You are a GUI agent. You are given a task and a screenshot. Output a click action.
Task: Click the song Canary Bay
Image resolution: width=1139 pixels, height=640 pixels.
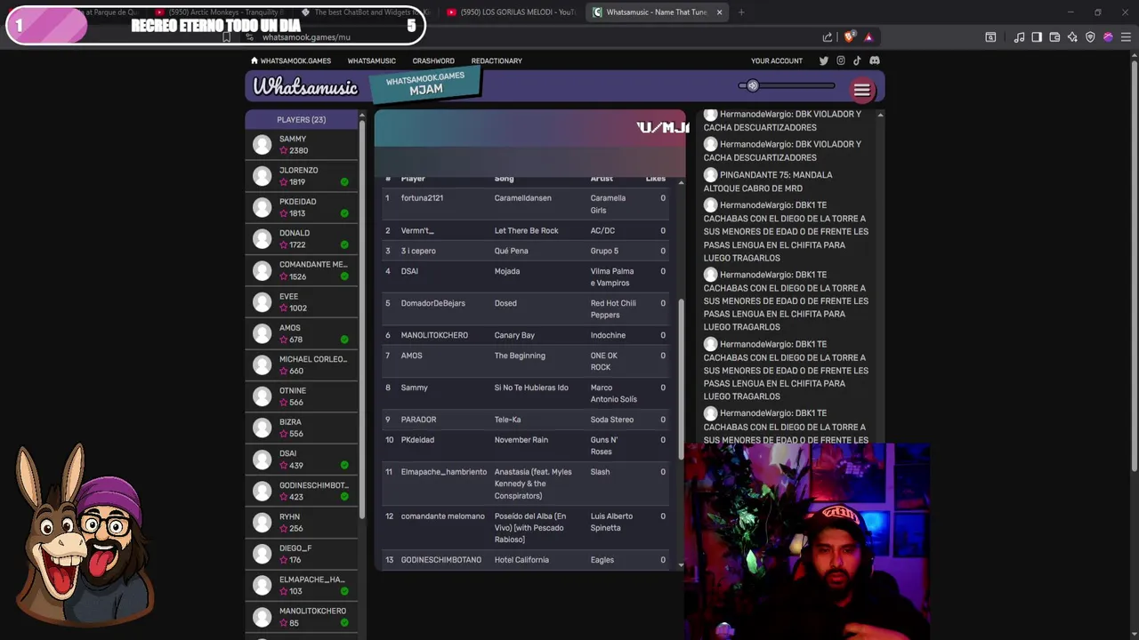coord(514,335)
